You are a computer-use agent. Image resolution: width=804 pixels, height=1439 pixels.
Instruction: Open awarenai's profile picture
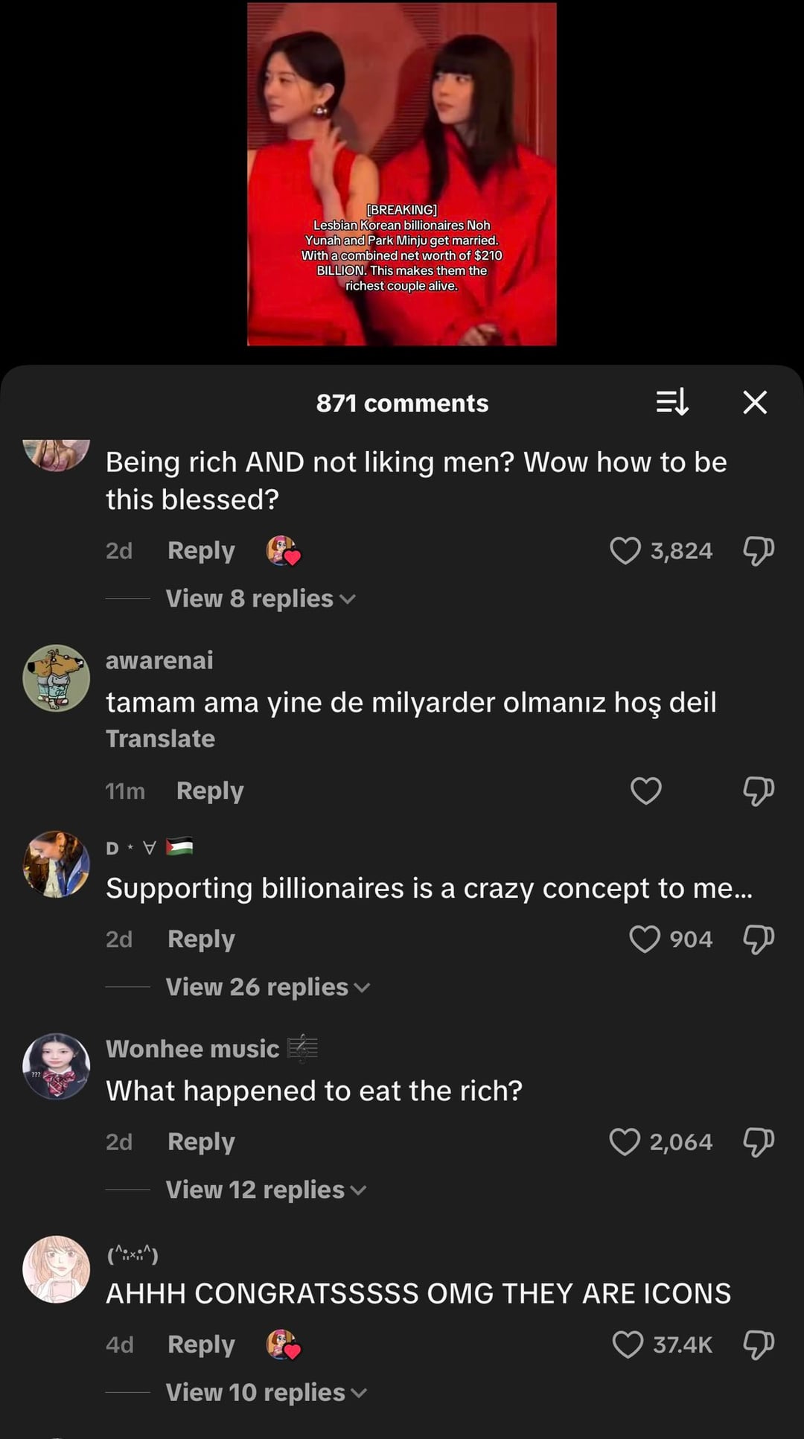[57, 678]
